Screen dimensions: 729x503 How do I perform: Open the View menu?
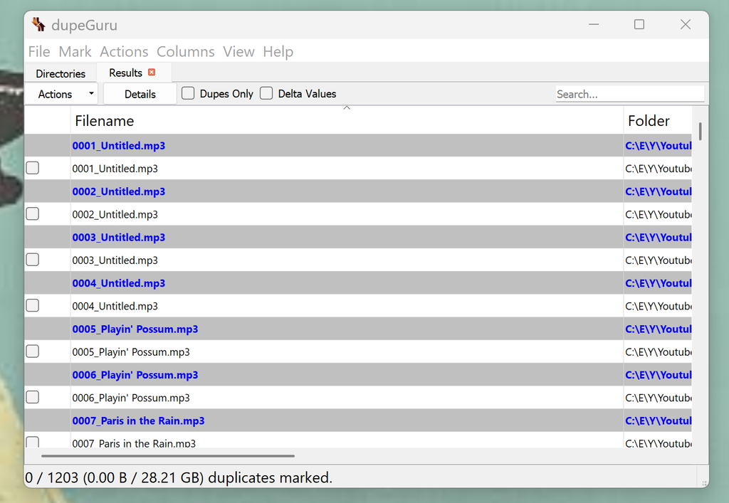[238, 51]
